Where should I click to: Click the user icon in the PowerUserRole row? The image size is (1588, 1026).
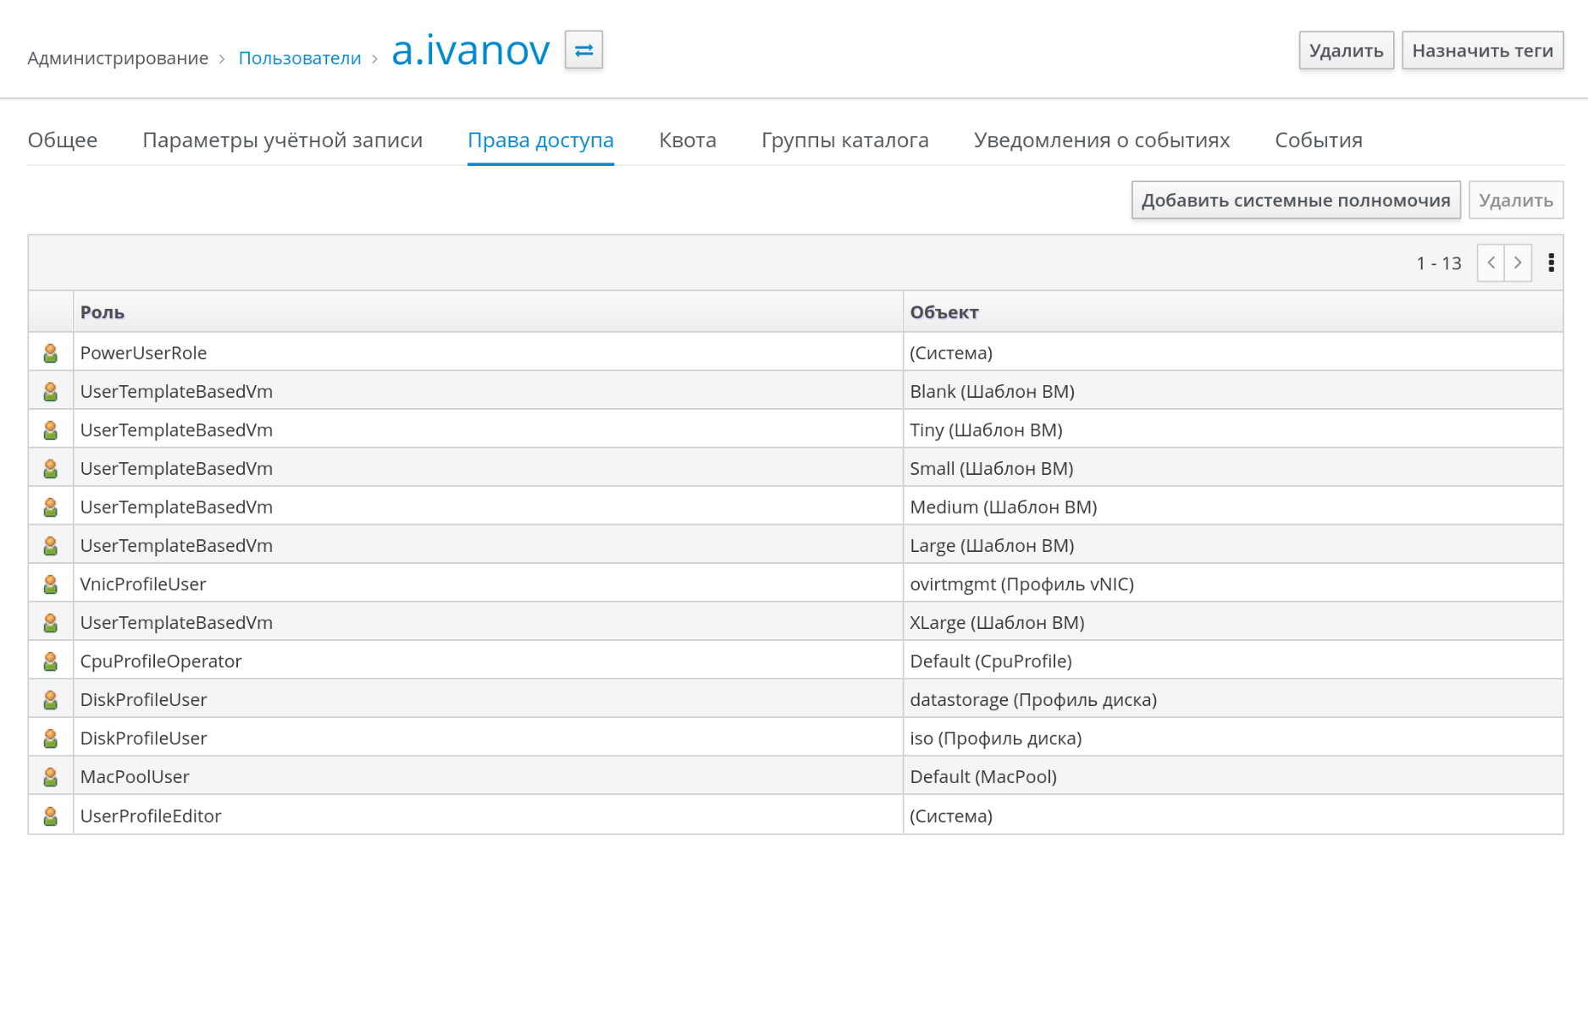click(x=51, y=353)
